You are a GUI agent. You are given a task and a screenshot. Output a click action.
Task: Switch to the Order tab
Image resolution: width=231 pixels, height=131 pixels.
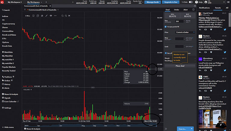pyautogui.click(x=177, y=10)
